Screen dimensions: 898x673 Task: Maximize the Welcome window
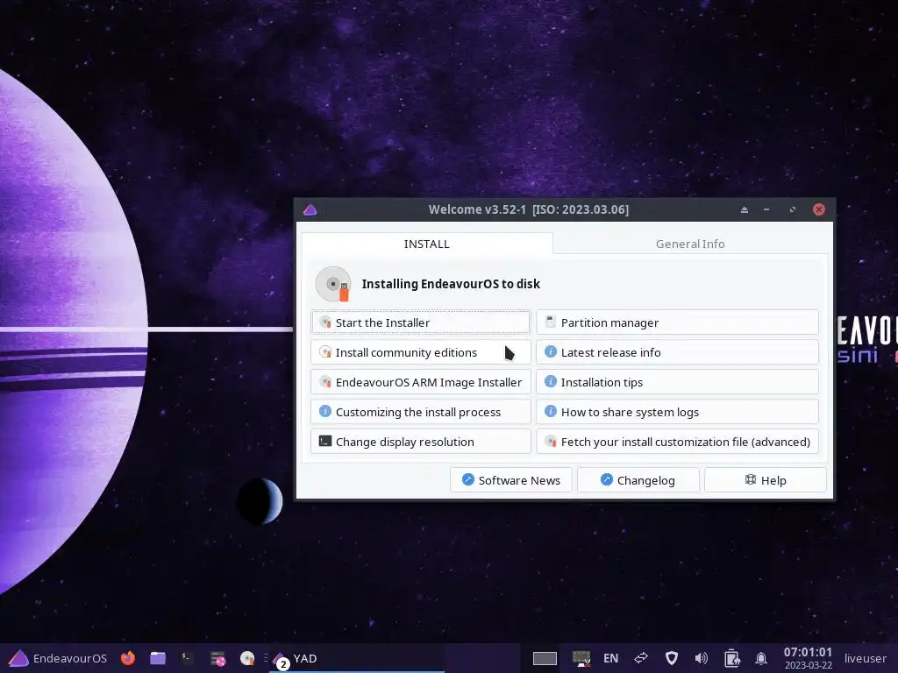point(793,209)
